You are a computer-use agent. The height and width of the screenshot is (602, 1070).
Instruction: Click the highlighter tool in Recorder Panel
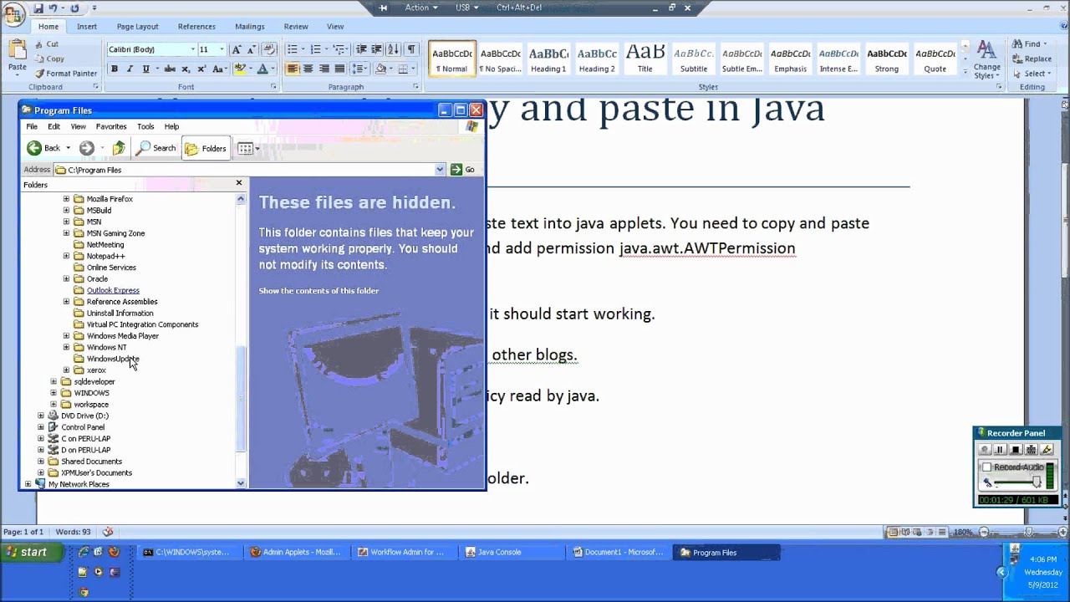(1047, 450)
